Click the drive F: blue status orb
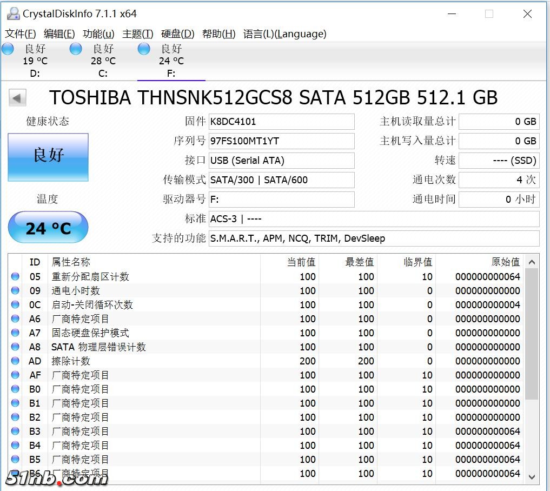Viewport: 550px width, 491px height. (144, 49)
